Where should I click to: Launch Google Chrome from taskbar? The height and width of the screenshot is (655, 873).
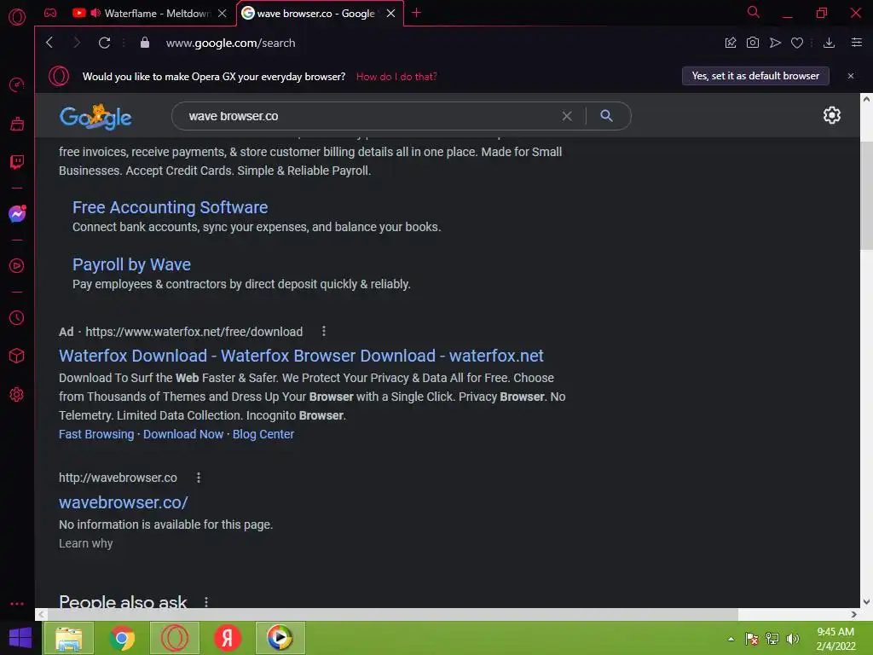(122, 638)
